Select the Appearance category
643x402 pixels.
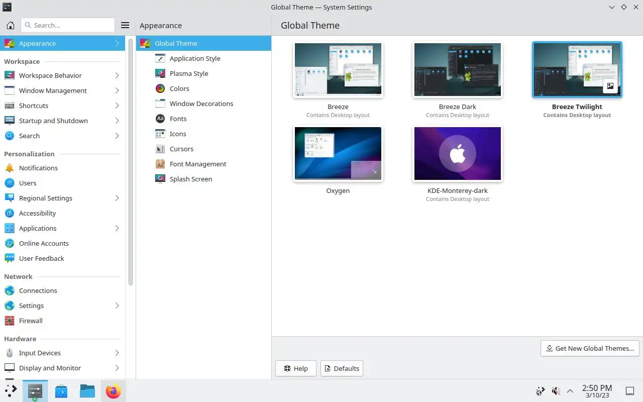coord(62,43)
